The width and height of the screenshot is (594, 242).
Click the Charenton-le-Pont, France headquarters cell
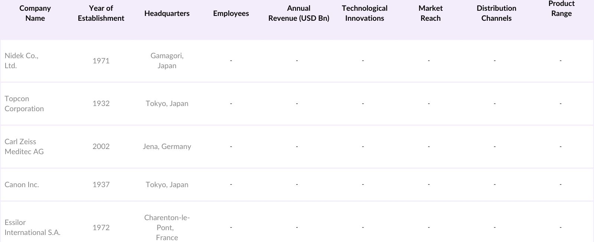[x=167, y=228]
